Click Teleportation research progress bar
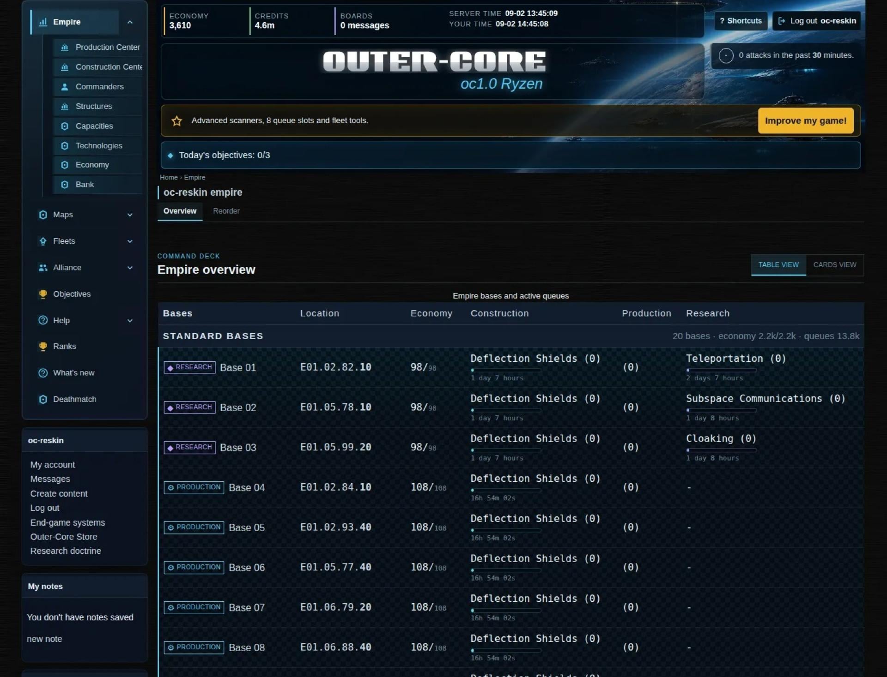The image size is (887, 677). pyautogui.click(x=721, y=370)
